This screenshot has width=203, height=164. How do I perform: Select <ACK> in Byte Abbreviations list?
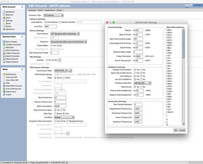[x=169, y=45]
